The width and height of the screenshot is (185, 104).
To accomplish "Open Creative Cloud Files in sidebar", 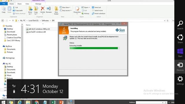I will click(x=12, y=38).
